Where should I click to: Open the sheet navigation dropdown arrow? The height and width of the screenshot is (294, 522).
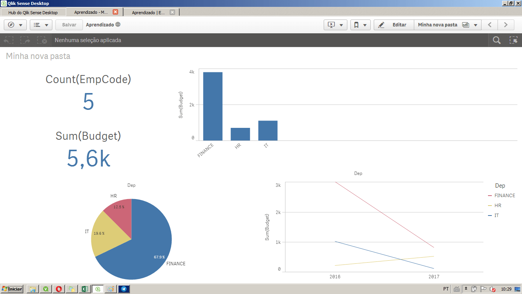click(x=475, y=24)
